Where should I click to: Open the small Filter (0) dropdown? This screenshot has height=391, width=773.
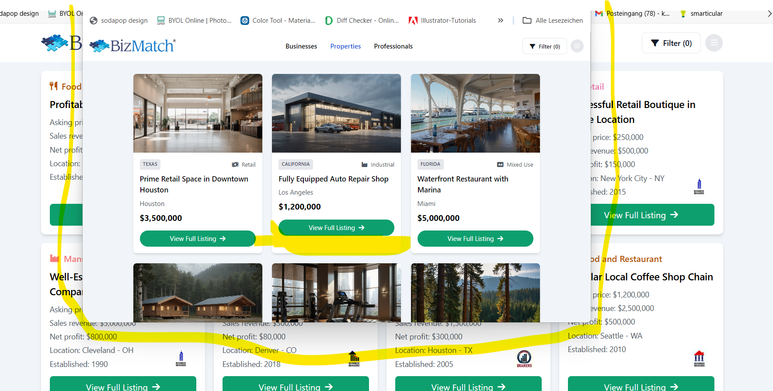(x=545, y=46)
